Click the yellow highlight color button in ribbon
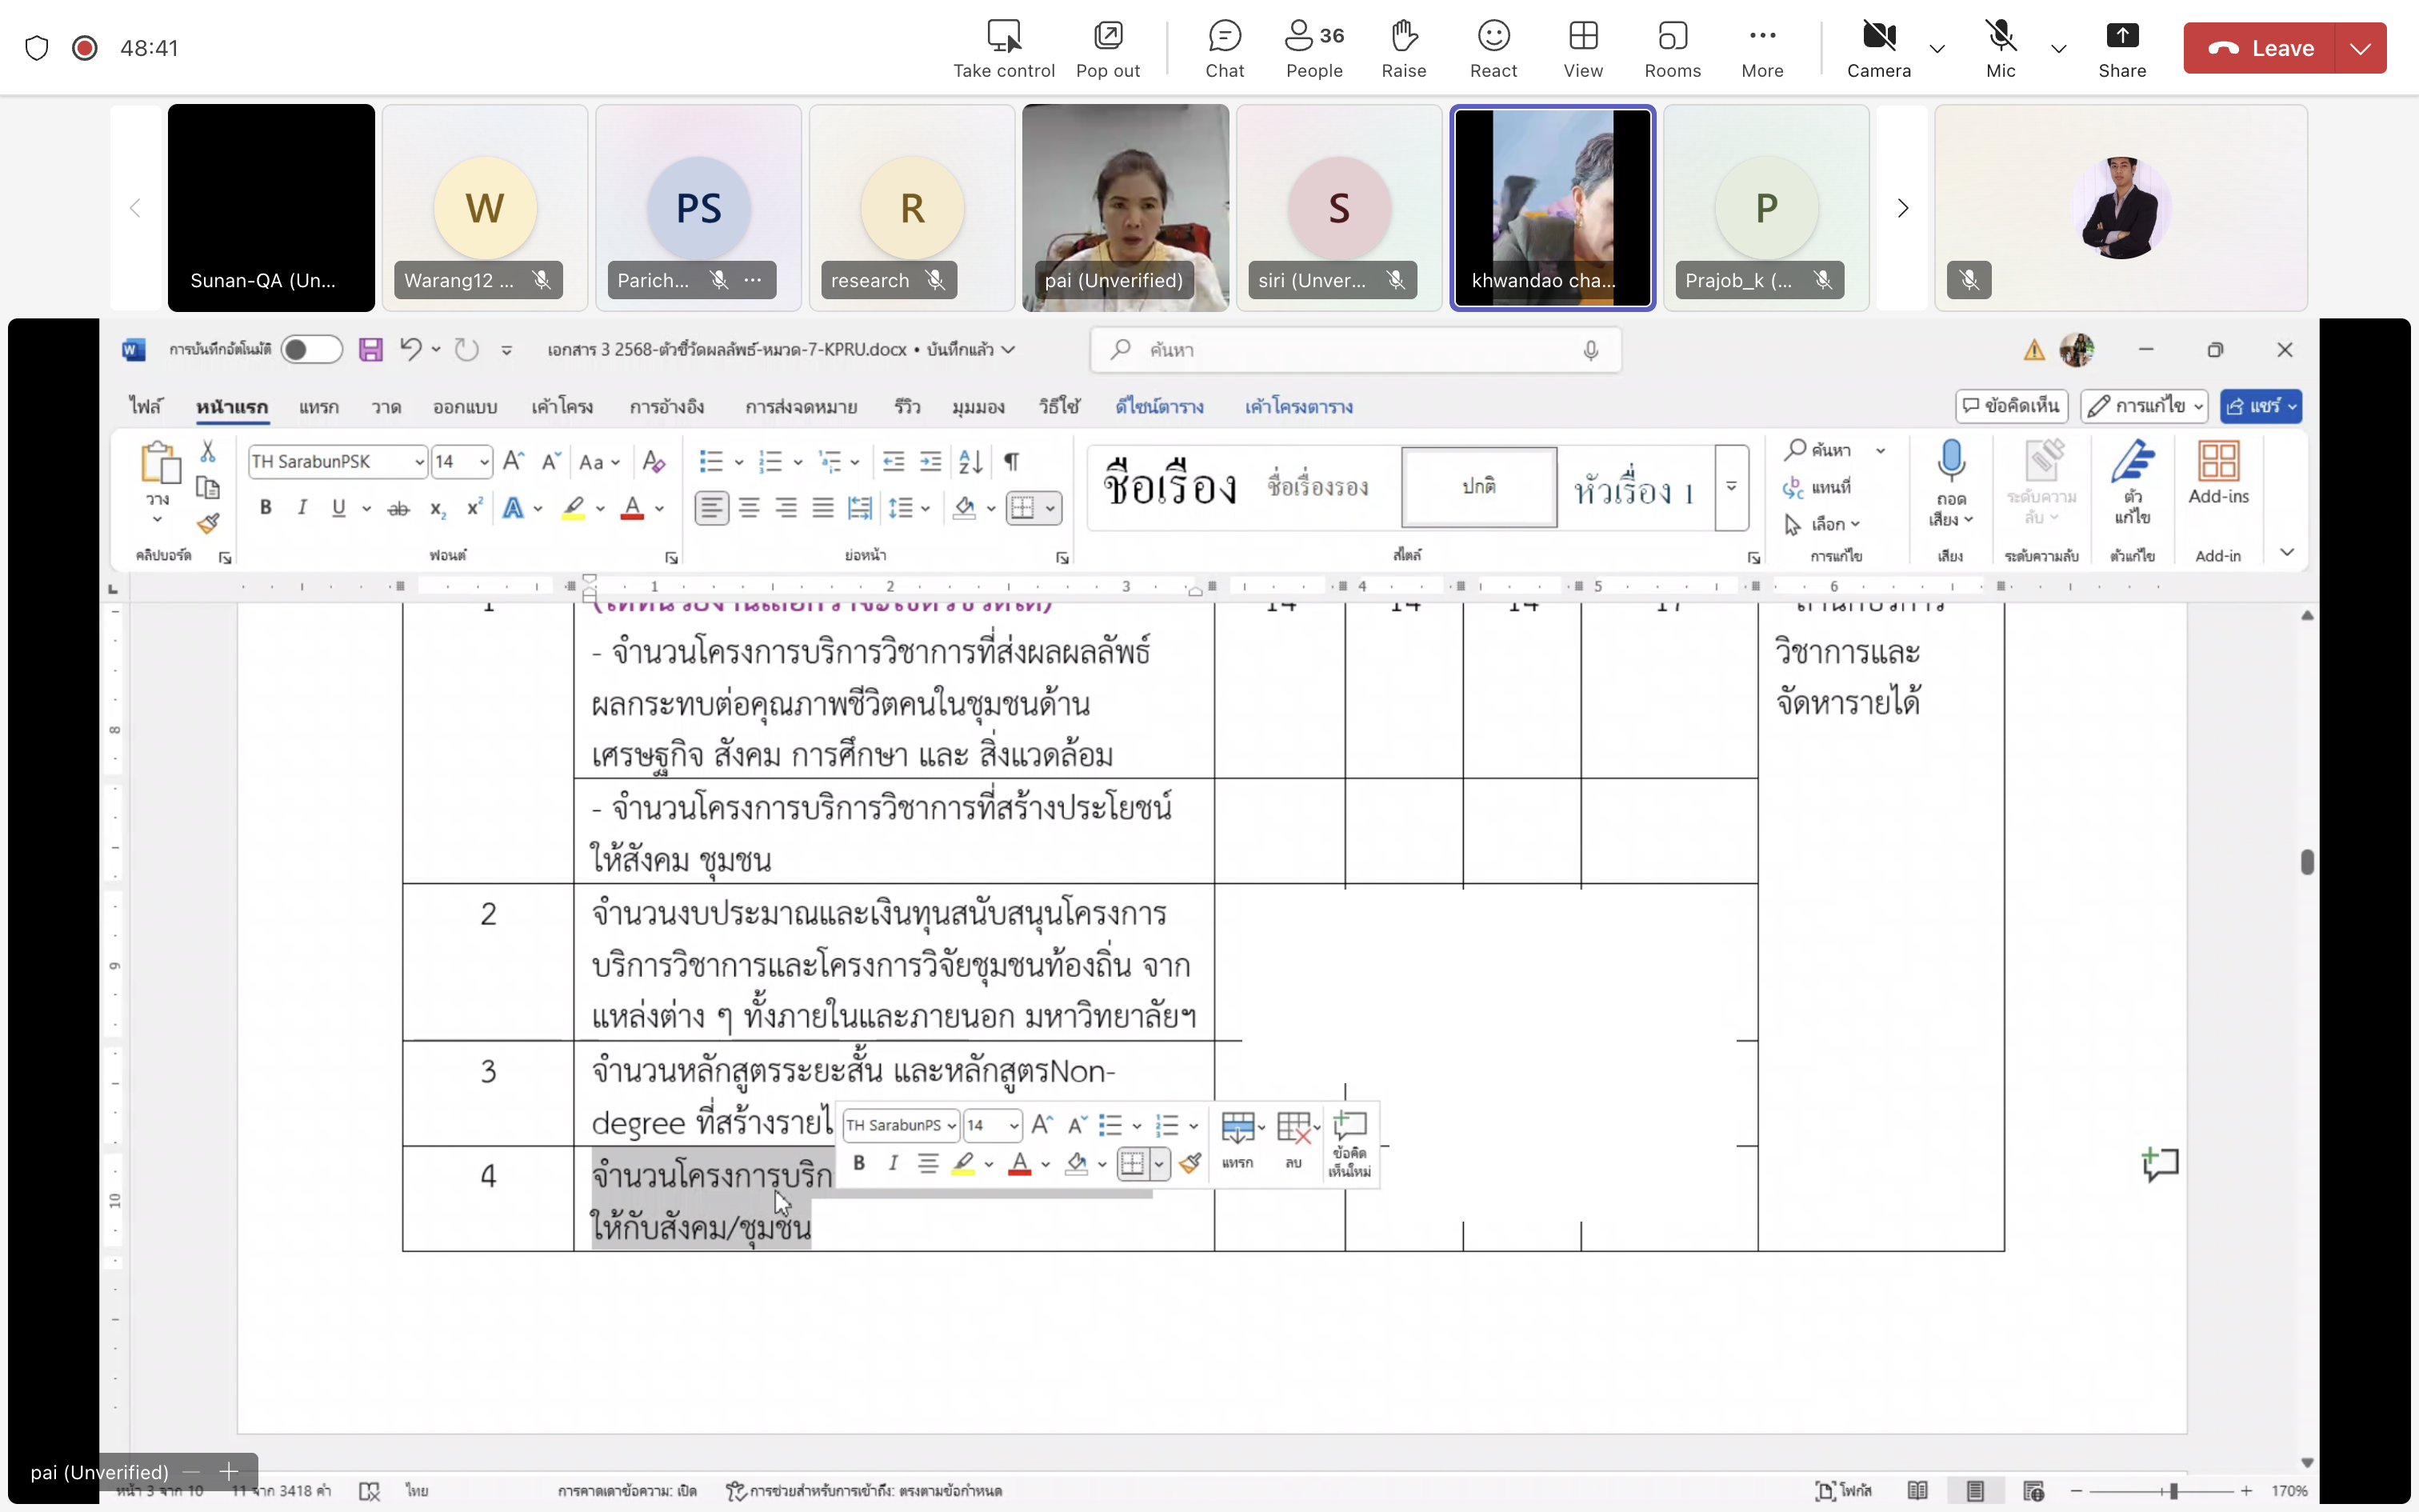 [x=573, y=509]
